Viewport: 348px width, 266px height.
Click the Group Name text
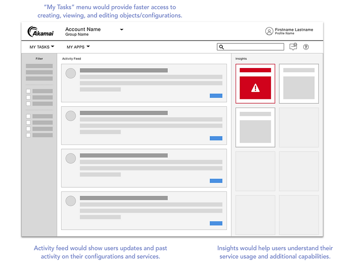77,34
